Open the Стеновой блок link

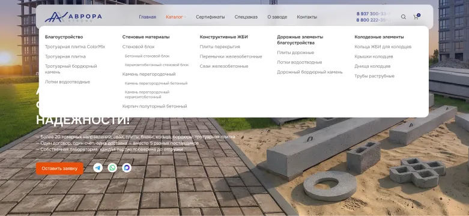[x=139, y=47]
